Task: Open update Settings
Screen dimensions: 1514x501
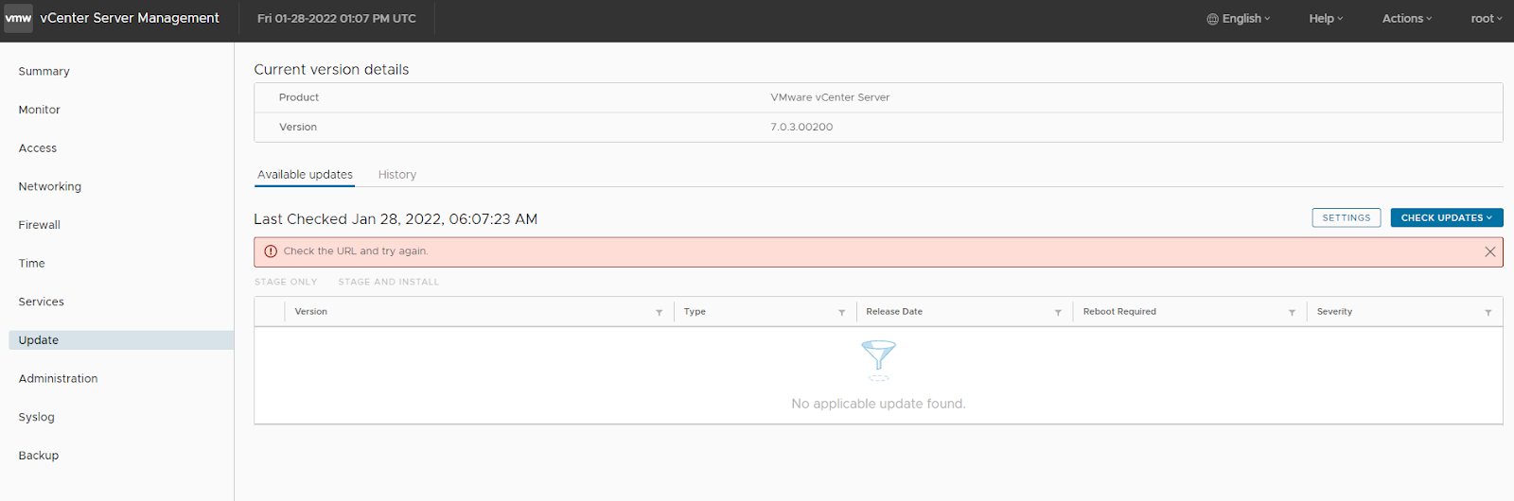Action: (1346, 217)
